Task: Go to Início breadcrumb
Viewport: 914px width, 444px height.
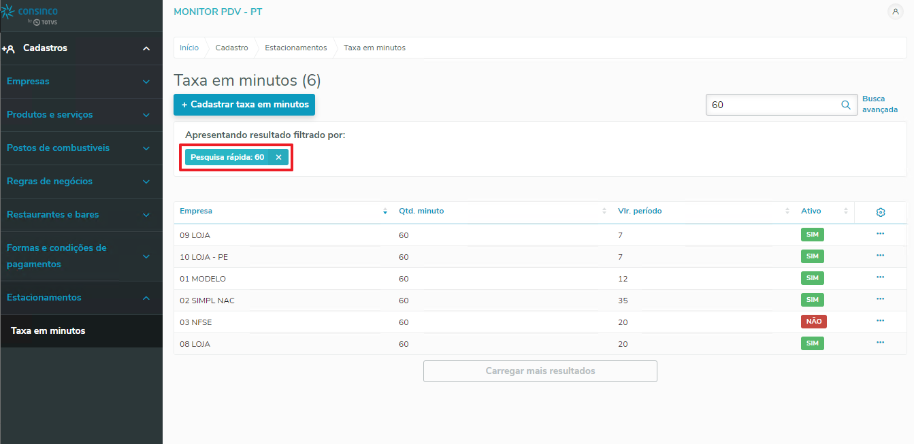Action: (x=189, y=48)
